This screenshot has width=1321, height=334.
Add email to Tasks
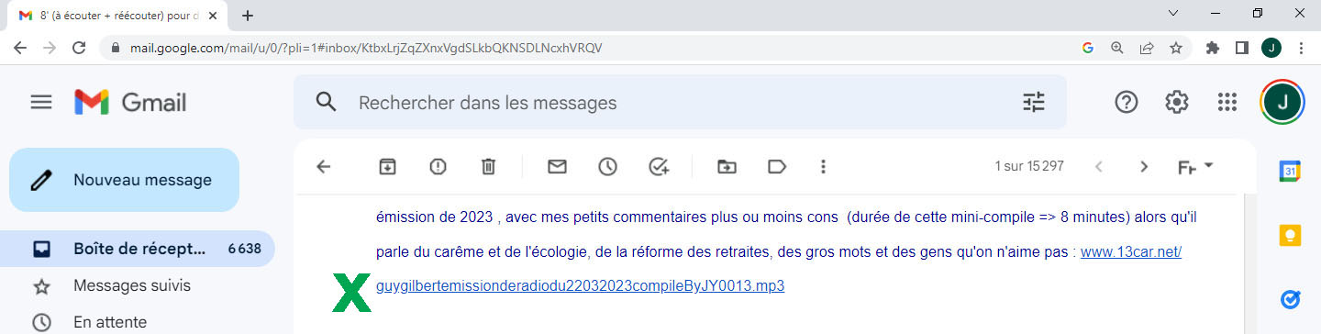click(659, 166)
